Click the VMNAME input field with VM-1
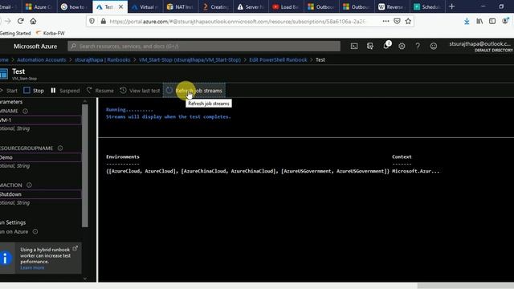The width and height of the screenshot is (514, 289). click(40, 120)
